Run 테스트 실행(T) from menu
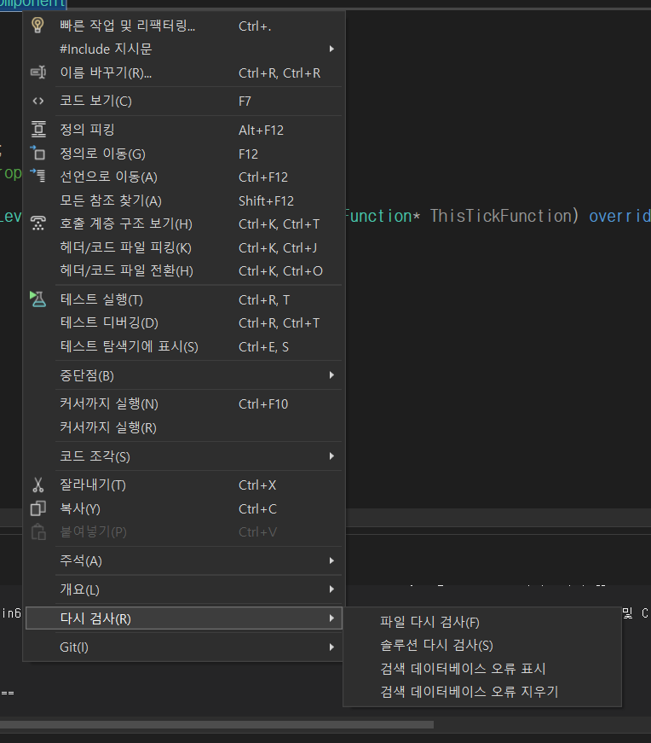 click(x=184, y=299)
